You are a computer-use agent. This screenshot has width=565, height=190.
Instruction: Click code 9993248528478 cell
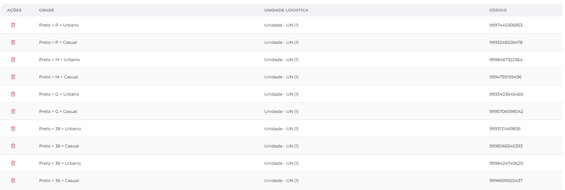coord(506,42)
